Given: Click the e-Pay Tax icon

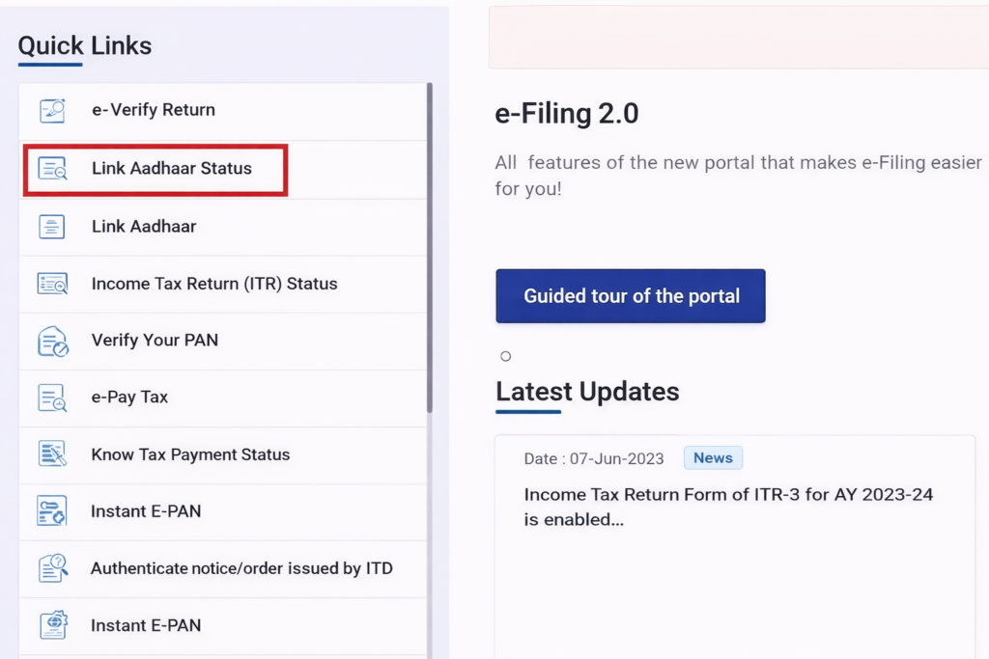Looking at the screenshot, I should pyautogui.click(x=52, y=398).
